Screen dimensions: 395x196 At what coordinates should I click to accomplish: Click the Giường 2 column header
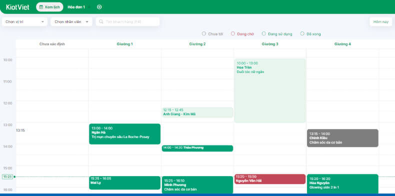tap(197, 44)
